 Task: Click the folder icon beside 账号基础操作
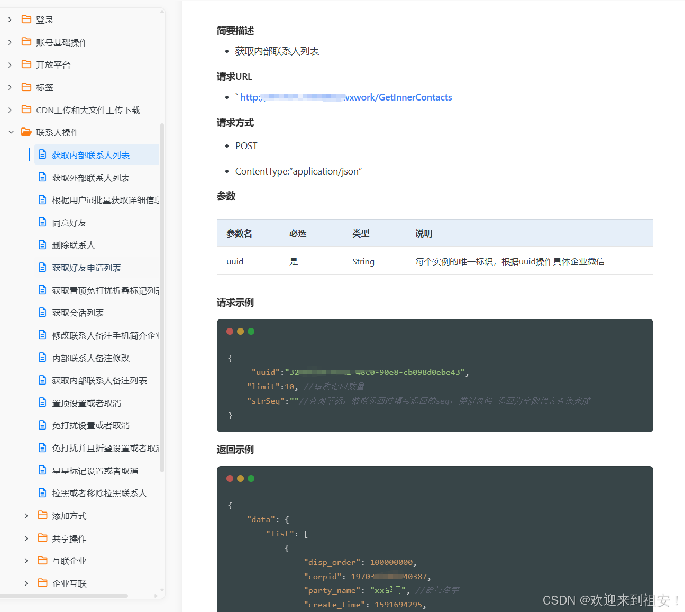click(26, 42)
